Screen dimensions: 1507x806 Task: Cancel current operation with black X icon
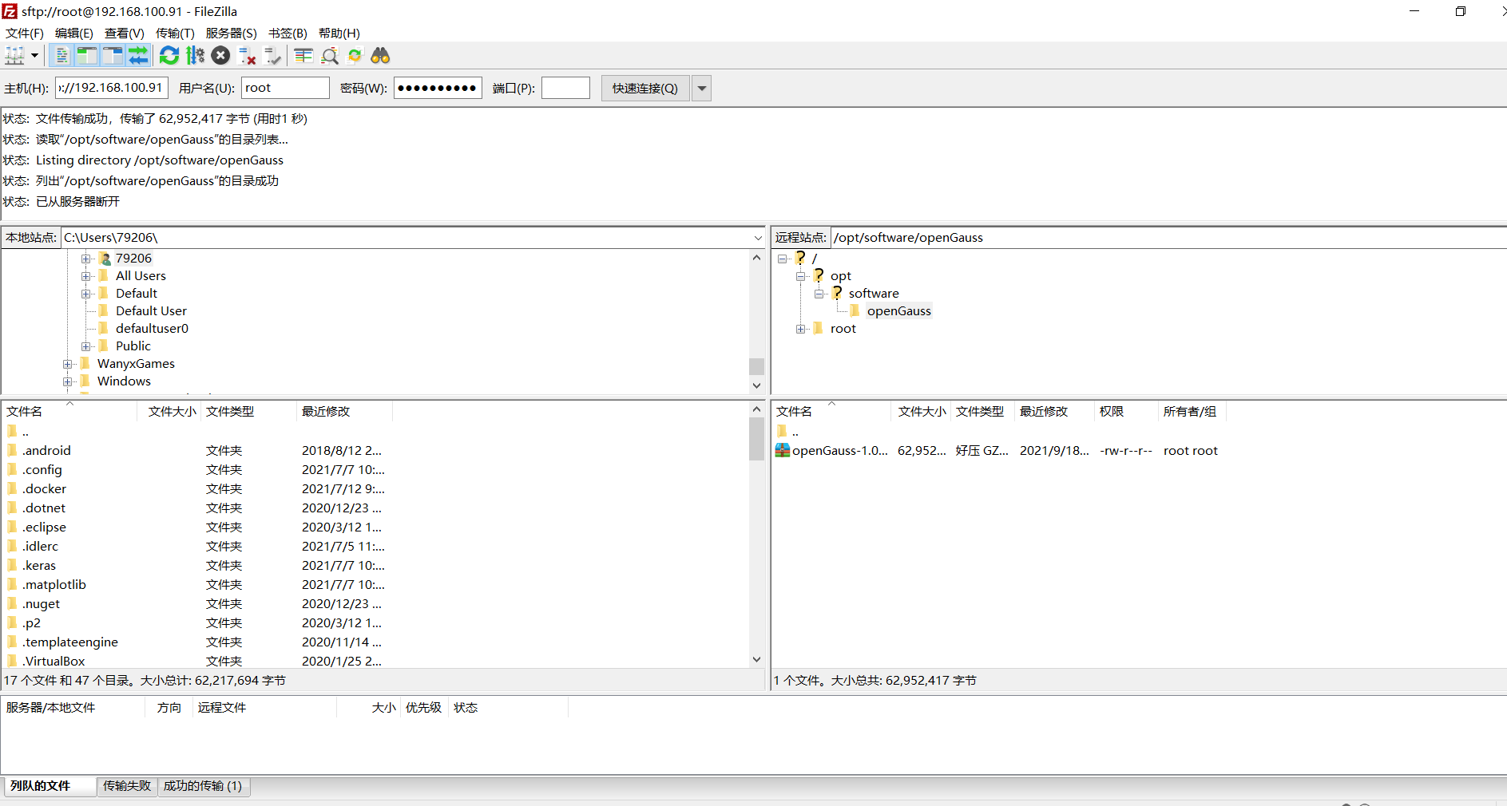click(x=221, y=56)
